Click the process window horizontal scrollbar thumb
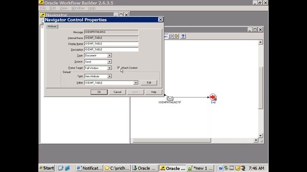Screen dimensions: 307x172 pyautogui.click(x=172, y=140)
